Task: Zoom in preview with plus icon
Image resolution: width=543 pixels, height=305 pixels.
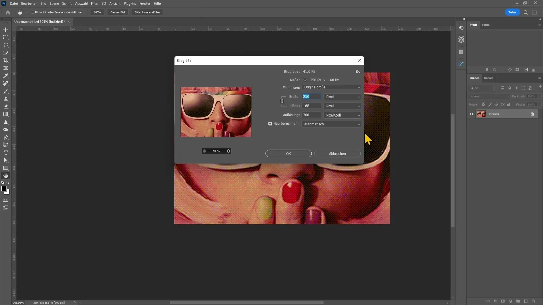Action: click(x=229, y=151)
